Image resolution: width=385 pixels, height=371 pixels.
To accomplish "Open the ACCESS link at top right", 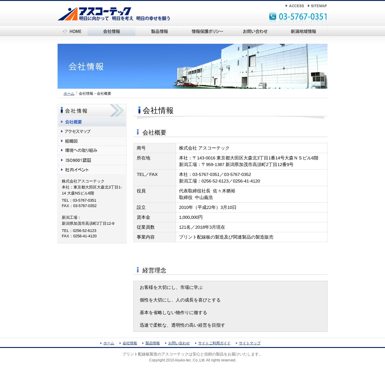I will pyautogui.click(x=295, y=6).
